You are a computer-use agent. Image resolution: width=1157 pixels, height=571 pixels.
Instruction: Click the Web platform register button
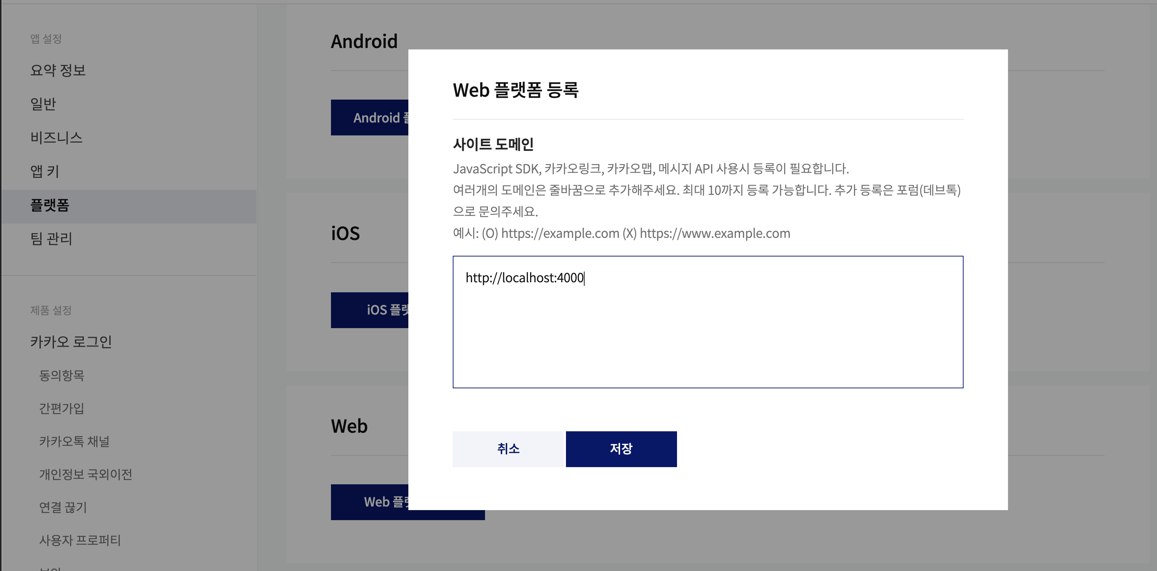pos(370,502)
